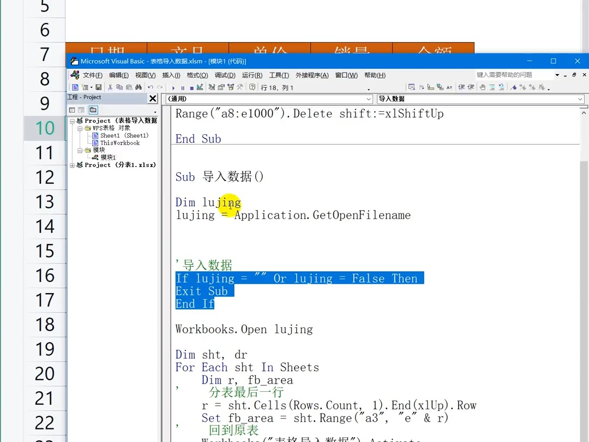The height and width of the screenshot is (442, 589).
Task: Click the Break (pause) icon
Action: coord(183,88)
